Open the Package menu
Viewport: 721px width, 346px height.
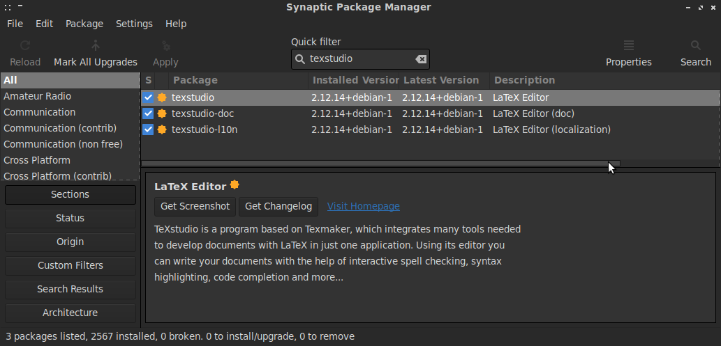click(x=84, y=24)
